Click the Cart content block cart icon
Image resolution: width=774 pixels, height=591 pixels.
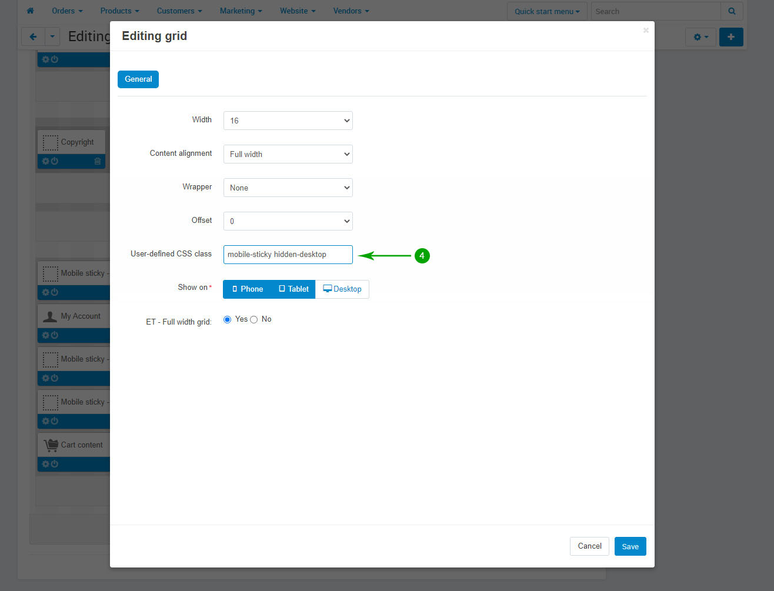[51, 445]
